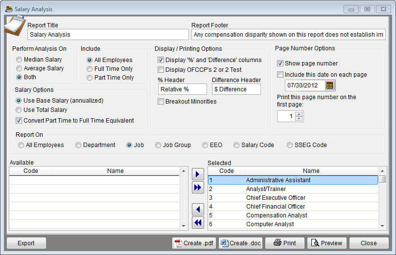Enable Breakout Minorities checkbox

pyautogui.click(x=161, y=102)
